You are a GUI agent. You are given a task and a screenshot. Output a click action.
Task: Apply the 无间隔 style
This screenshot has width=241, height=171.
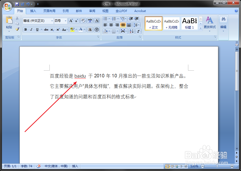coord(172,24)
